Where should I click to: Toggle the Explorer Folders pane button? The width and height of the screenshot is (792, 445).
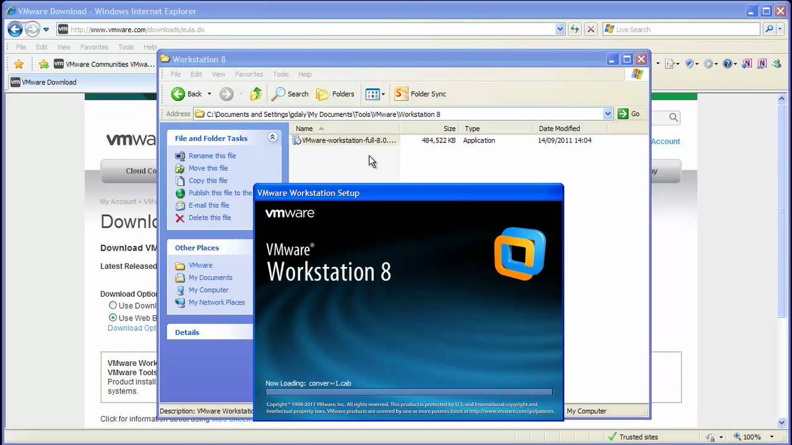click(335, 94)
